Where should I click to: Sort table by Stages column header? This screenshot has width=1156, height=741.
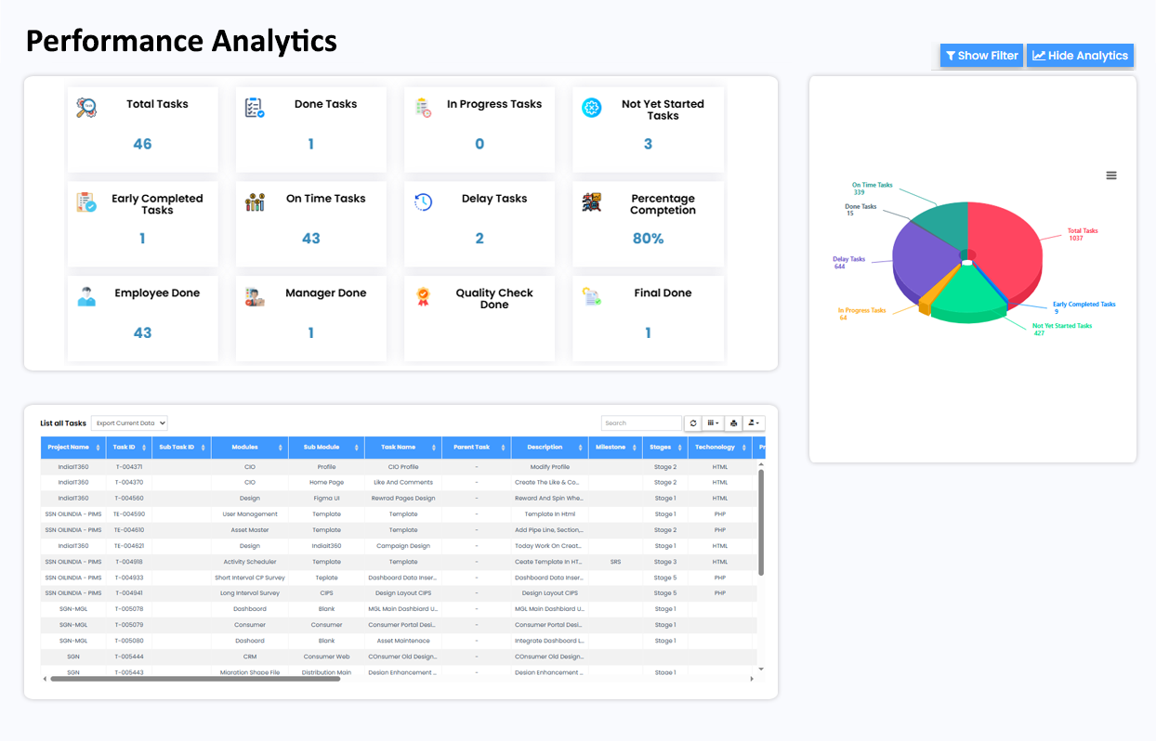[664, 448]
